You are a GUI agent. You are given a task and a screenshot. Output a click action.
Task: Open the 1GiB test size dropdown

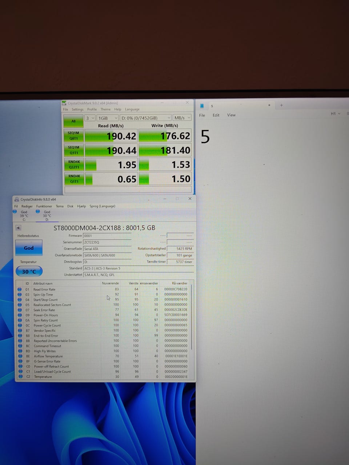tap(108, 118)
